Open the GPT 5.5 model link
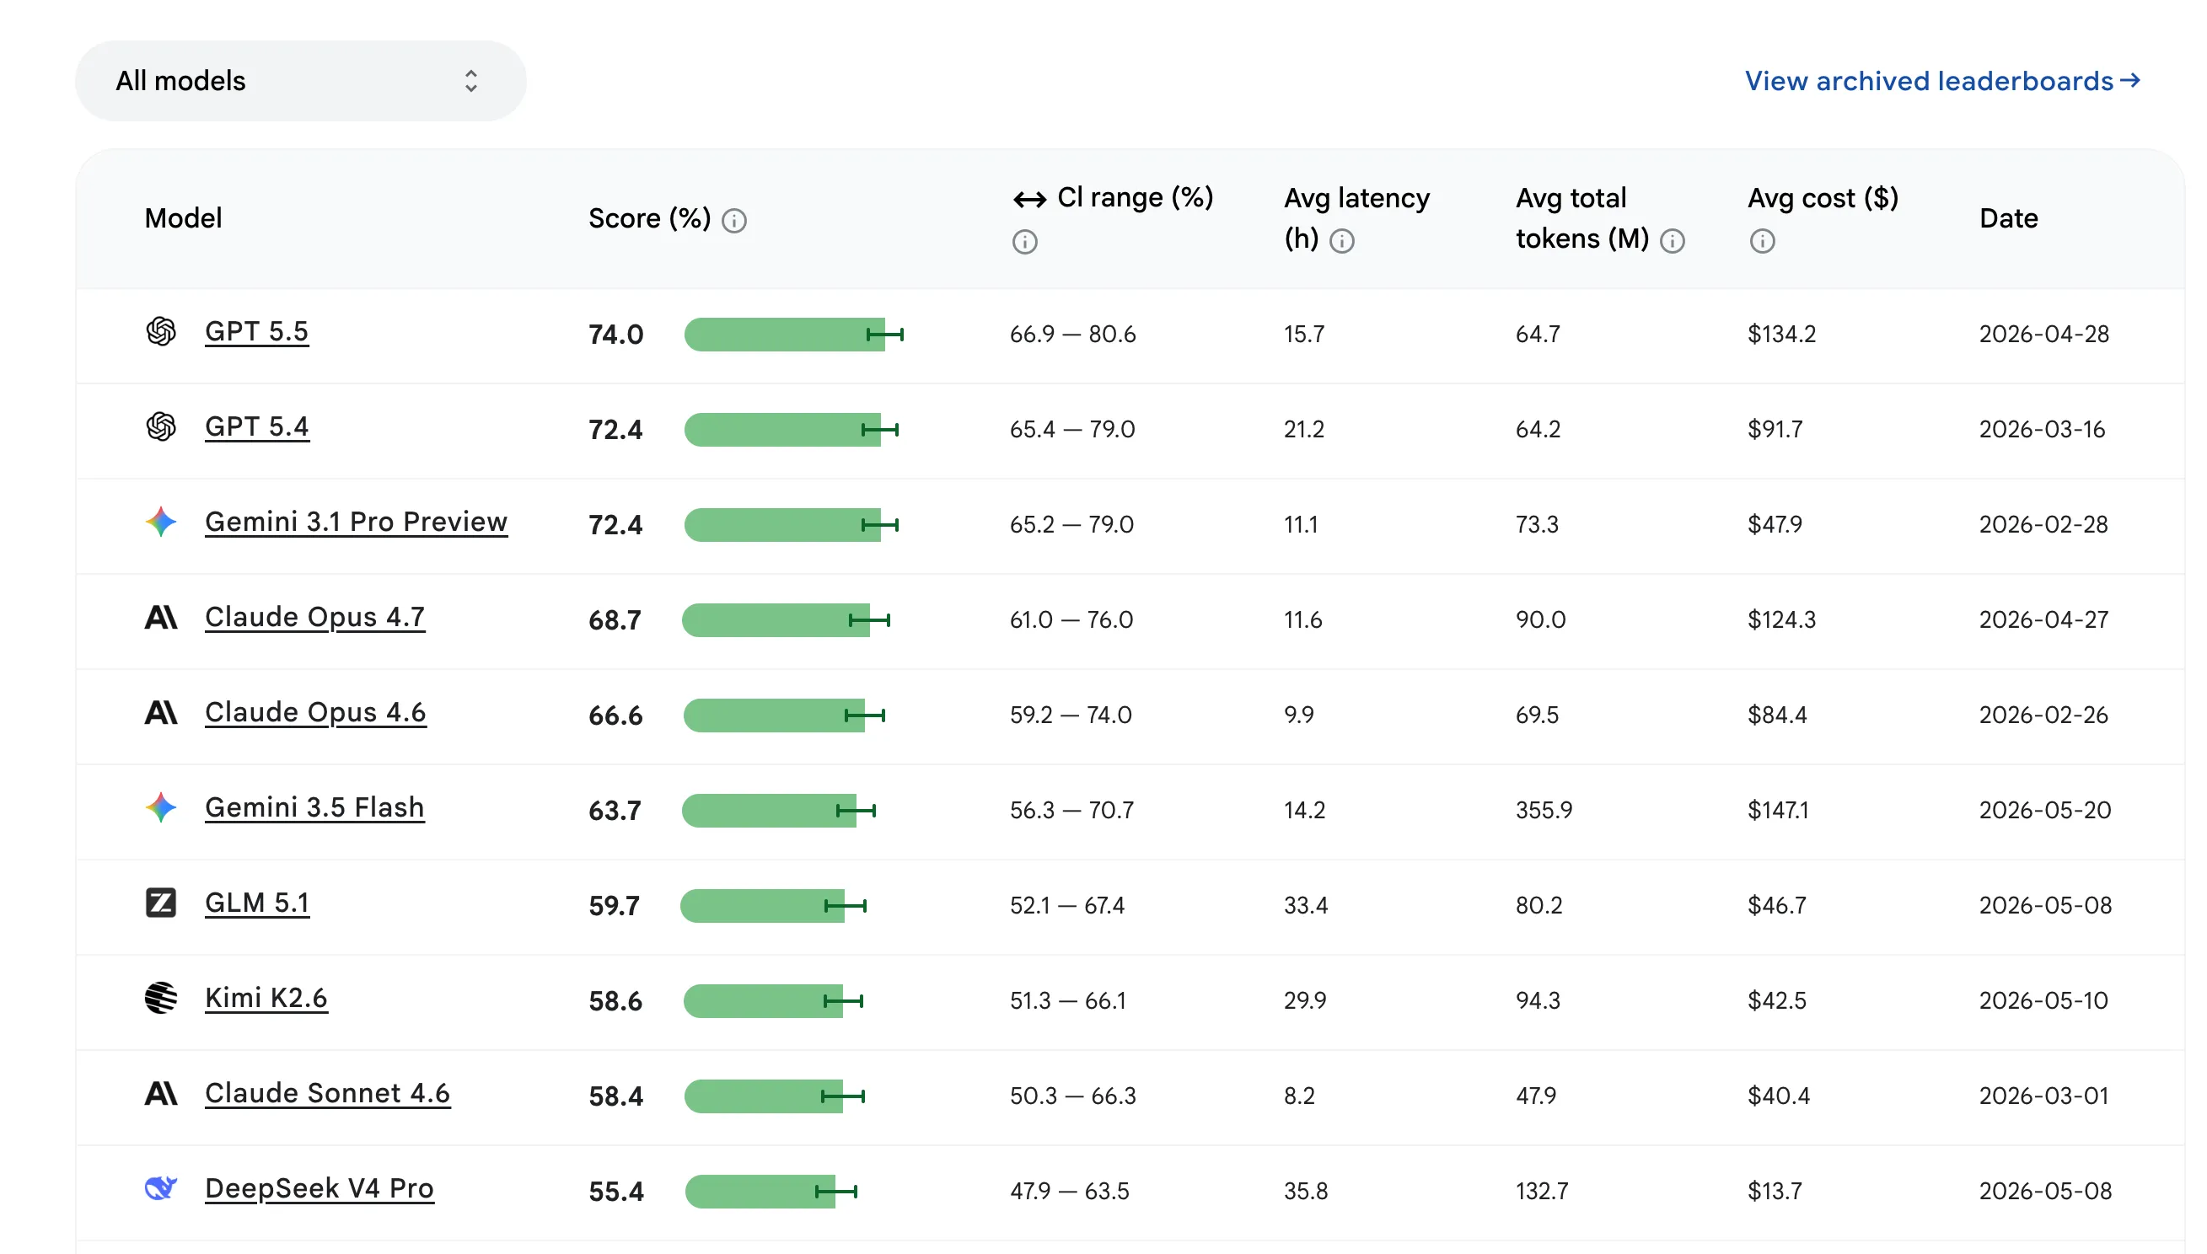Screen dimensions: 2207x1254 (255, 332)
